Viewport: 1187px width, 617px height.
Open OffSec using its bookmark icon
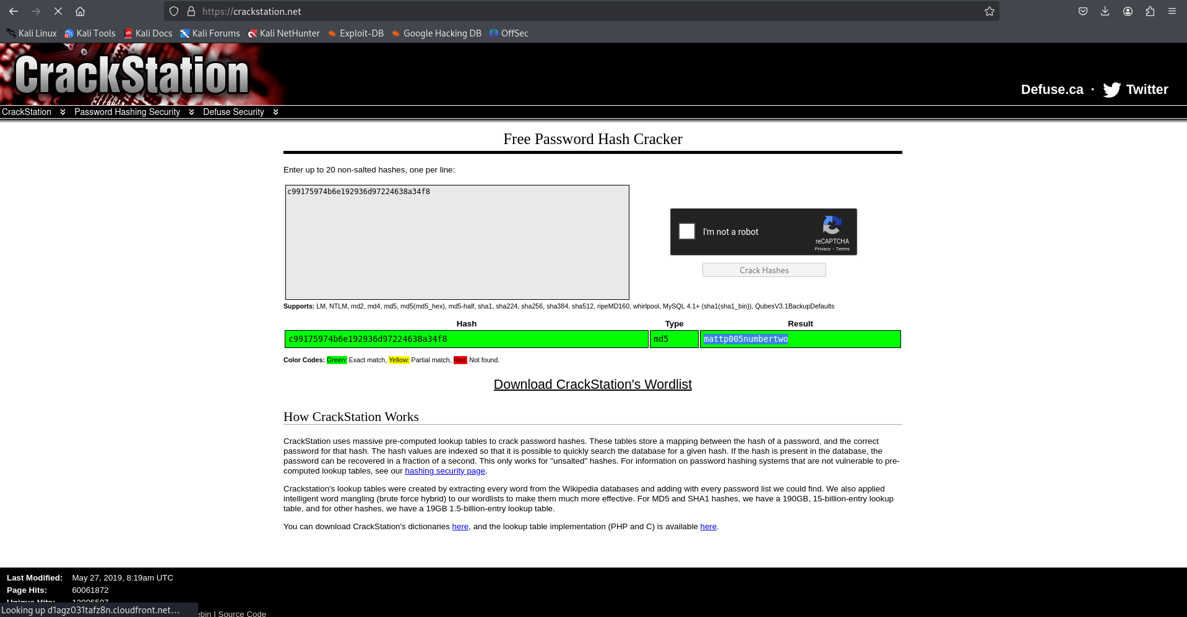click(x=493, y=33)
